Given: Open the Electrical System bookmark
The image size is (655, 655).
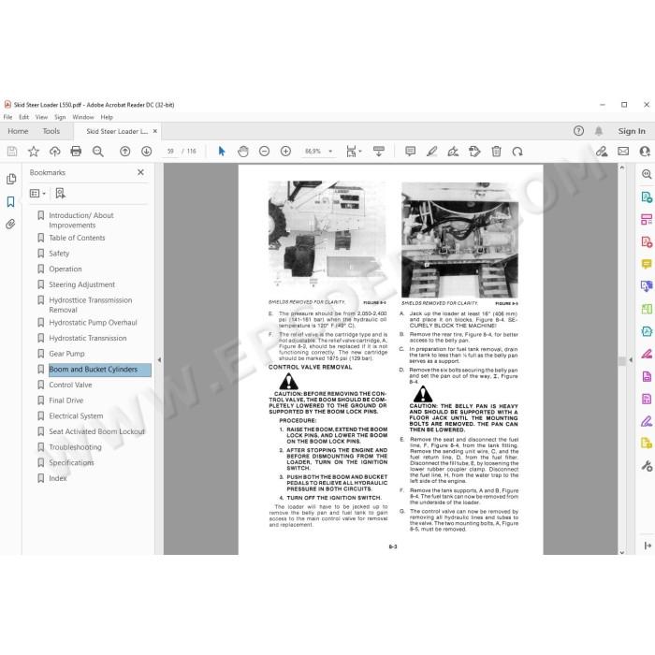Looking at the screenshot, I should [x=76, y=416].
